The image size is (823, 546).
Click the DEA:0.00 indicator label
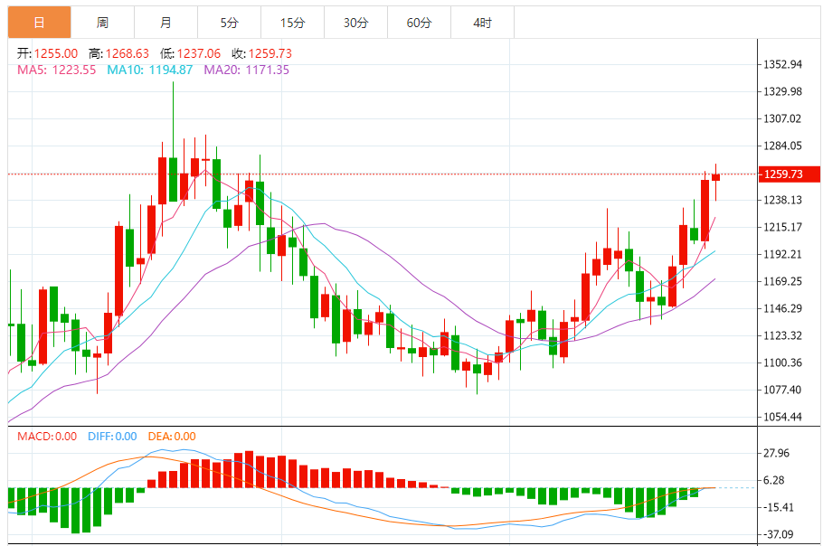[172, 437]
